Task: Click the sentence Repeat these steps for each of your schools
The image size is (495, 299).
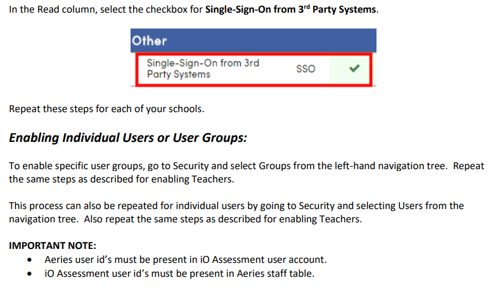Action: 106,109
